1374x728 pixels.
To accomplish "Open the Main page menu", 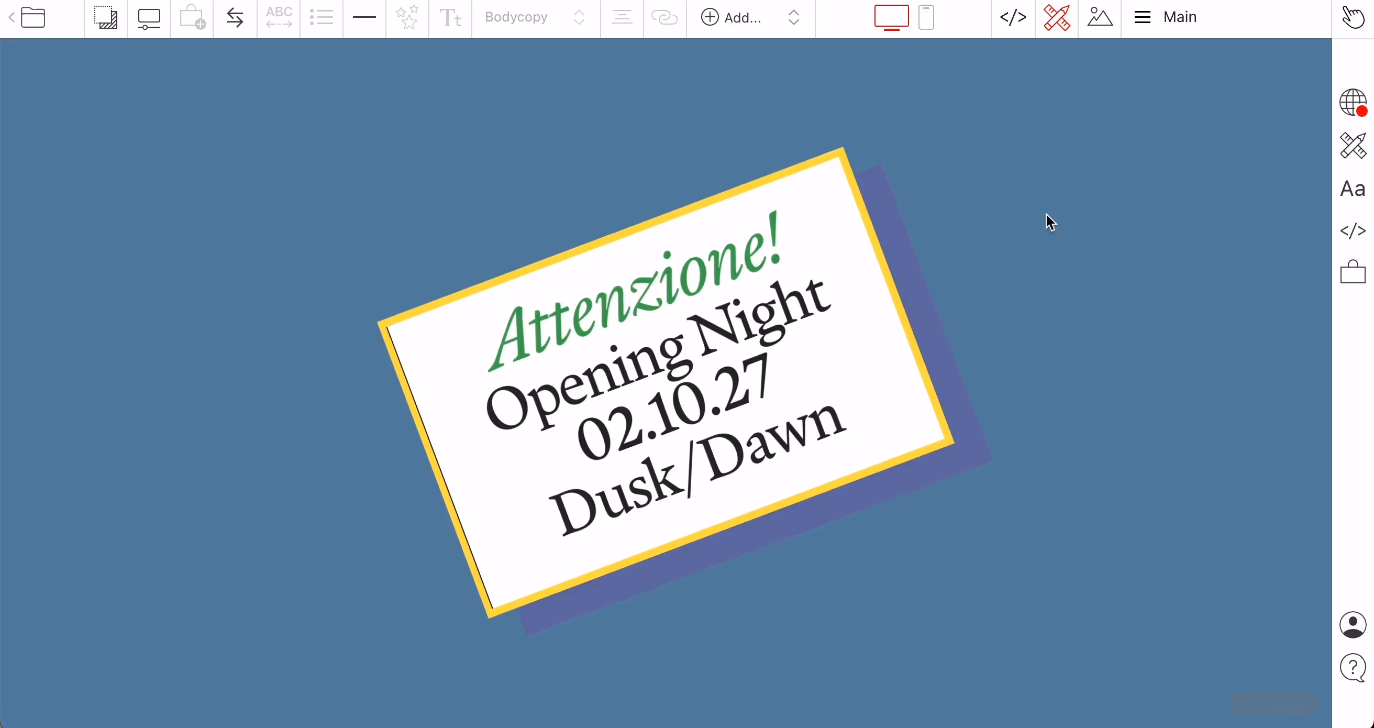I will [1168, 18].
